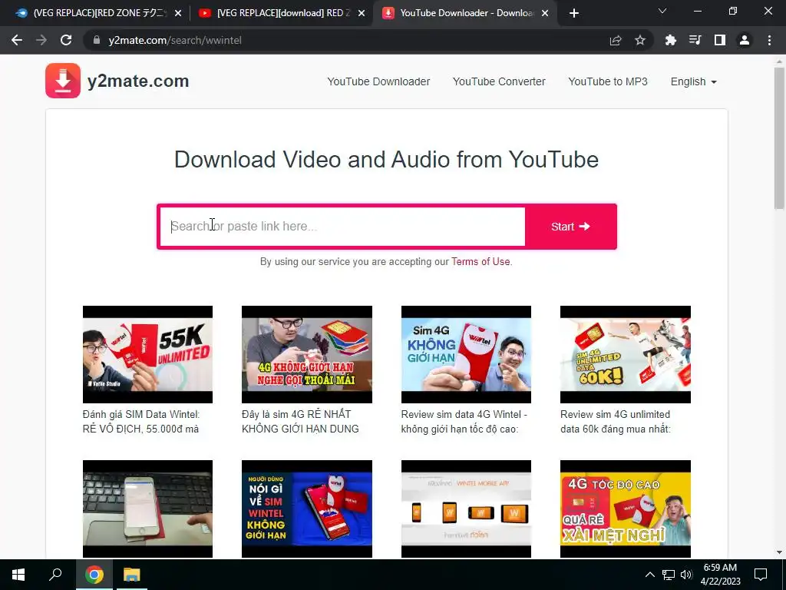This screenshot has height=590, width=786.
Task: Open the volume speaker tray icon
Action: point(686,575)
